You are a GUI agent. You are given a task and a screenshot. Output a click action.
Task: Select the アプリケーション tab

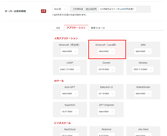[76, 28]
